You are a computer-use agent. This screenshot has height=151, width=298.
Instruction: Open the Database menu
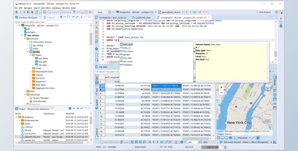pyautogui.click(x=56, y=8)
